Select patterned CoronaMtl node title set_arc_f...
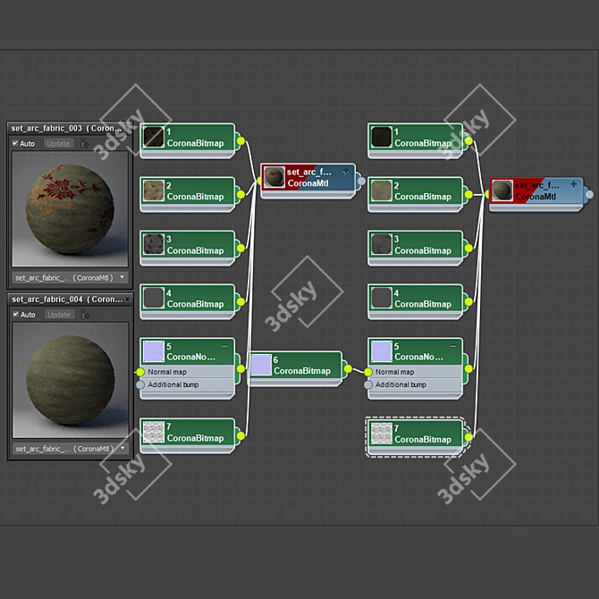This screenshot has width=599, height=599. point(309,173)
